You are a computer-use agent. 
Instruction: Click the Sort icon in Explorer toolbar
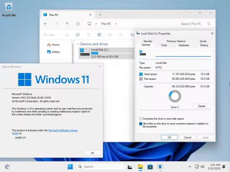coord(132,35)
